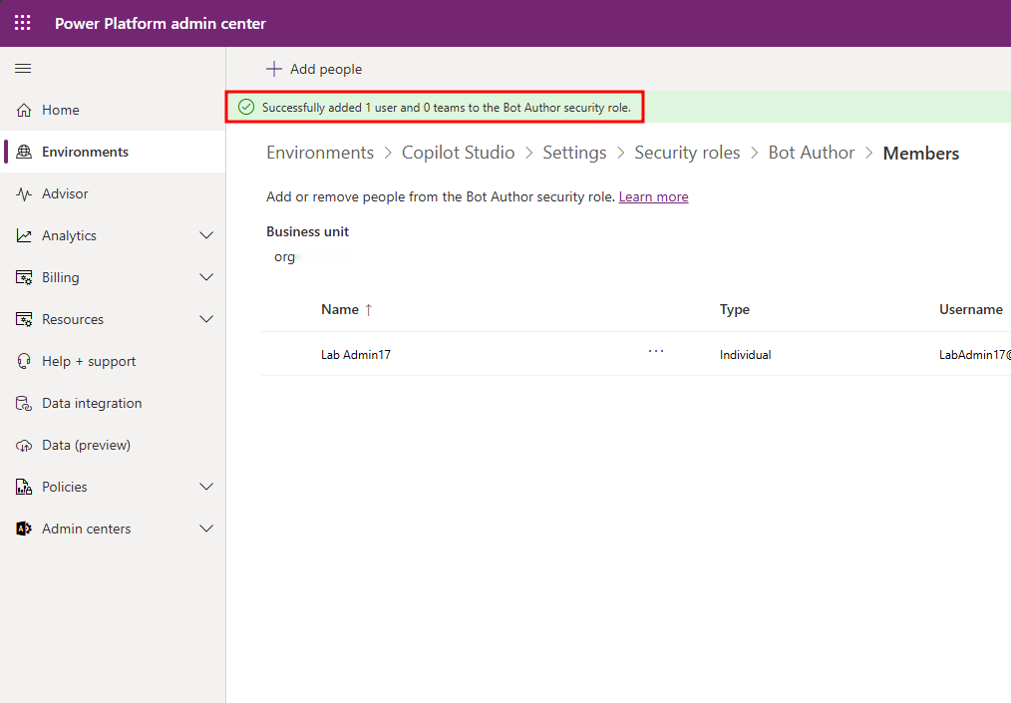Click the Help + support headset icon
Screen dimensions: 1011x703
[x=24, y=362]
